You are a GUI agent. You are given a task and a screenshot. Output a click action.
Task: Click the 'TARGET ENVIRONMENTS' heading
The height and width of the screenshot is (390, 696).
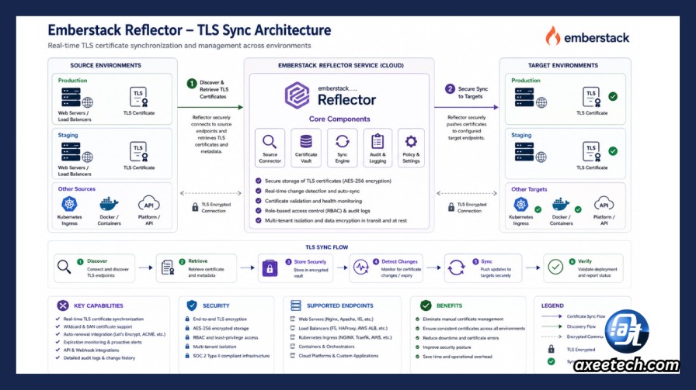[x=563, y=65]
